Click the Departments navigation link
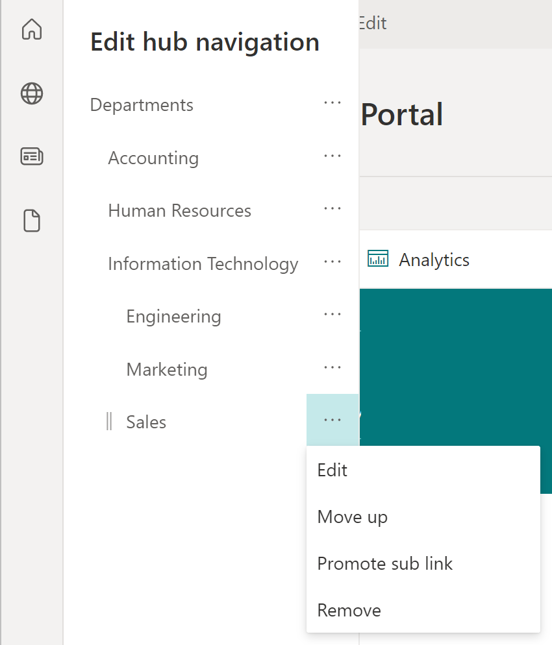552x645 pixels. click(x=142, y=105)
